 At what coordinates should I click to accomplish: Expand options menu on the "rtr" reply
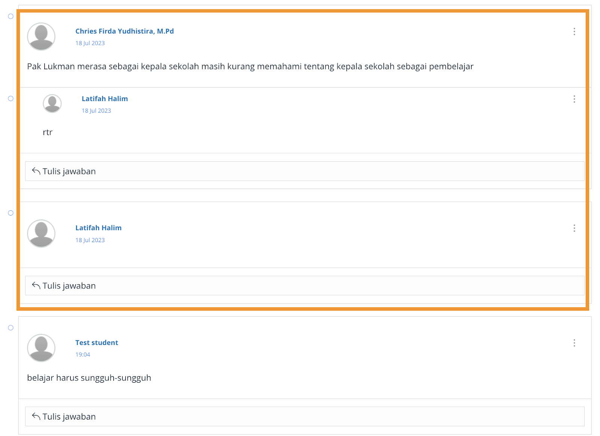pos(574,99)
